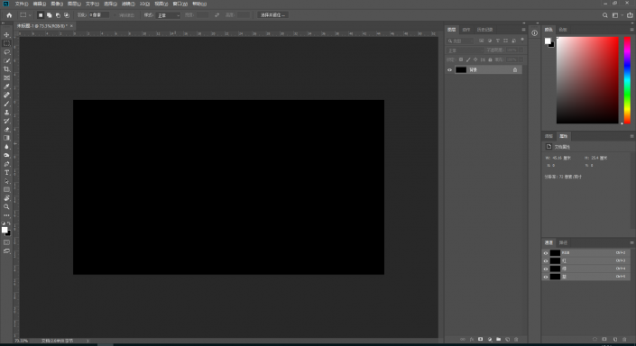Screen dimensions: 636x346
Task: Choose Intersect with Selection mode icon
Action: click(x=67, y=15)
